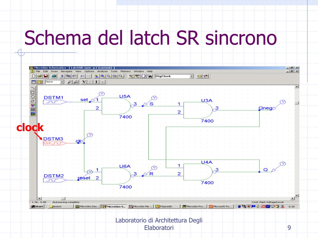Select the Zoom Area tool

coord(115,76)
